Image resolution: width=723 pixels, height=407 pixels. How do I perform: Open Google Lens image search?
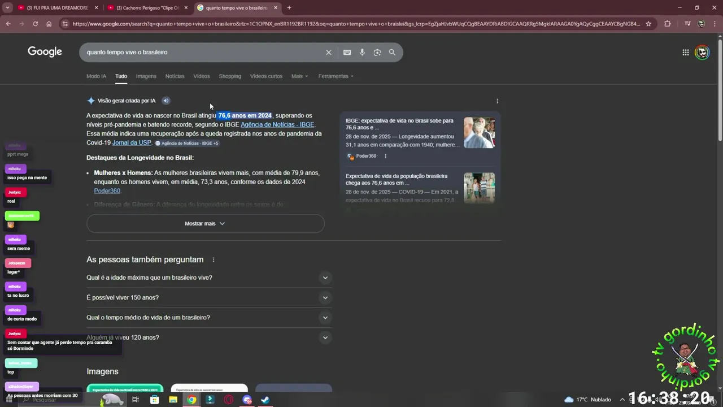tap(377, 52)
